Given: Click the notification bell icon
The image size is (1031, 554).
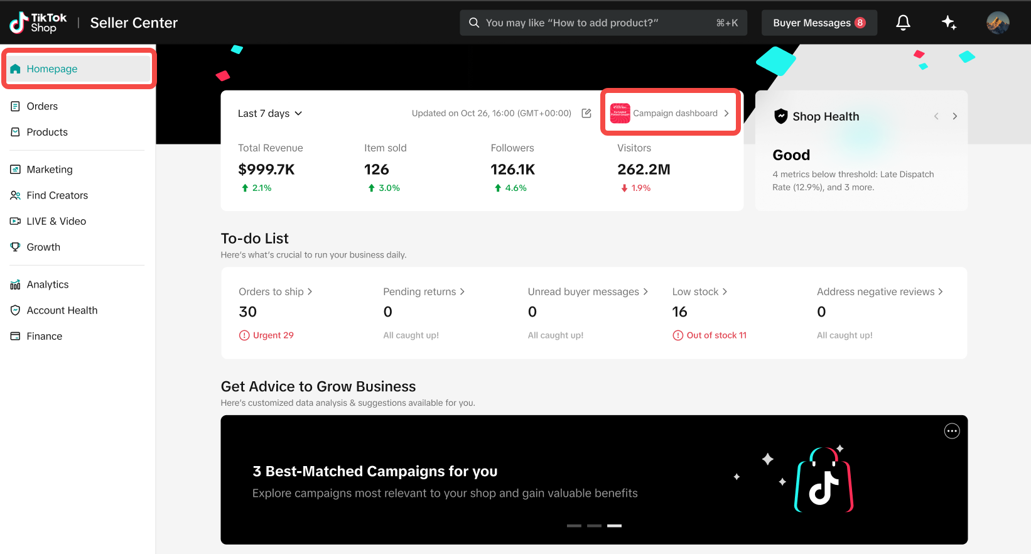Looking at the screenshot, I should click(903, 23).
